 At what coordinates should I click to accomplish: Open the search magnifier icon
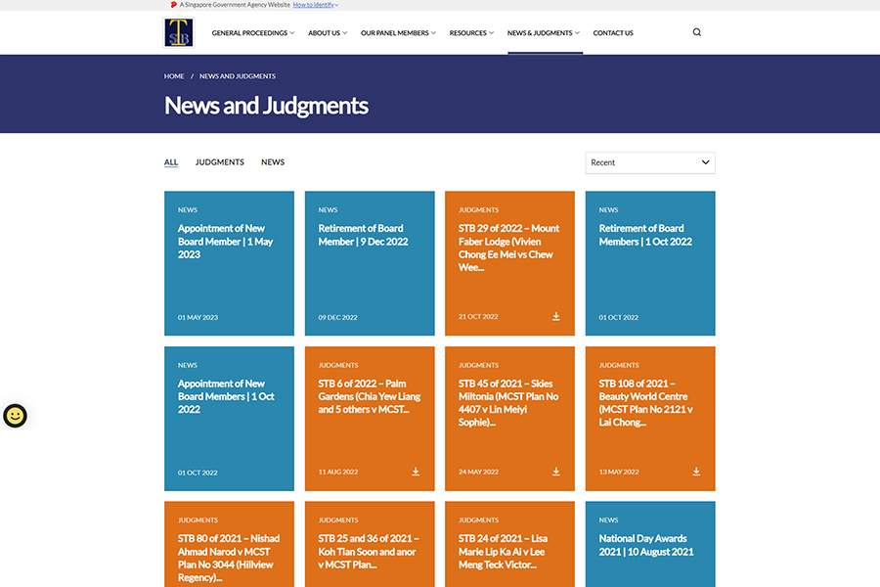(696, 32)
